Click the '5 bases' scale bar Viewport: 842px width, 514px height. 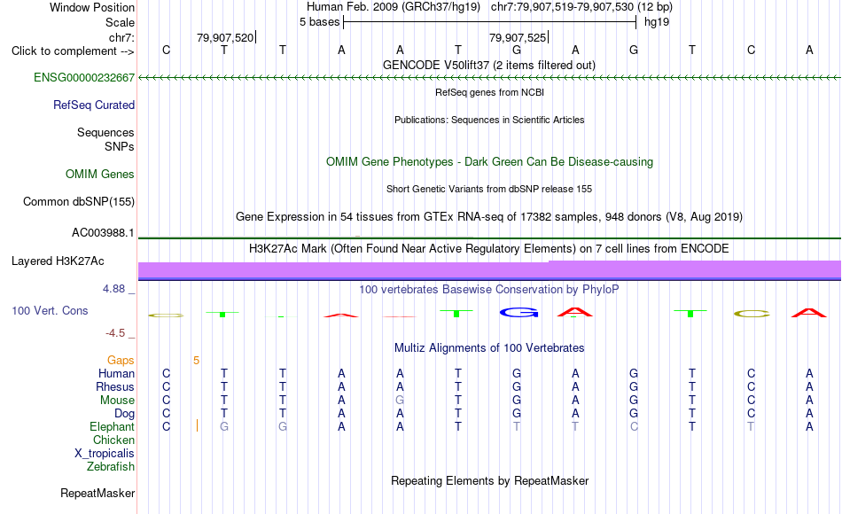tap(489, 22)
